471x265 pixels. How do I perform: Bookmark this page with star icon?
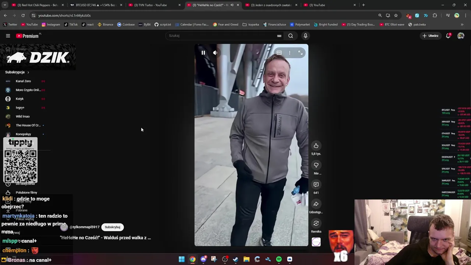click(x=396, y=15)
